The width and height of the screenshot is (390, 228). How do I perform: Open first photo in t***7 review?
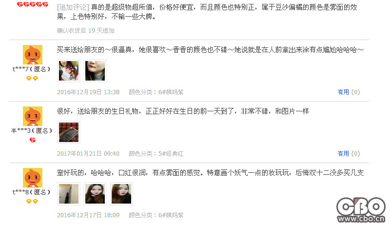(69, 71)
